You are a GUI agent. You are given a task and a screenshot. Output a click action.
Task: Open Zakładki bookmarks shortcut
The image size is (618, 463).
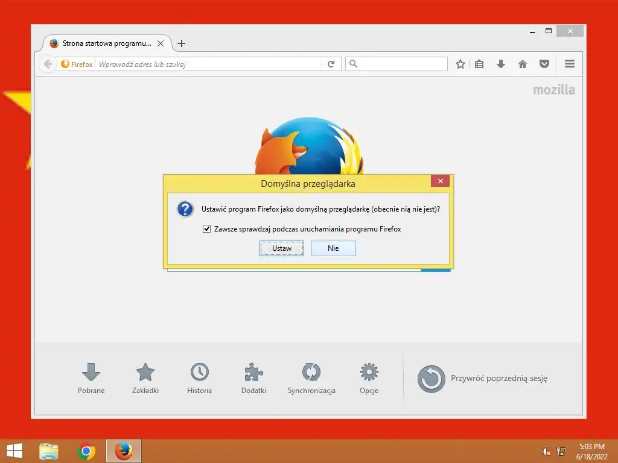click(145, 378)
